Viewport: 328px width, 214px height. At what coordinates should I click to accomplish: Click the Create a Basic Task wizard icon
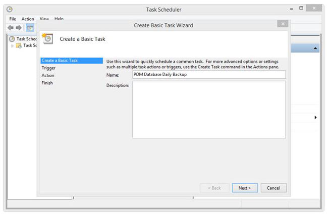pos(48,39)
